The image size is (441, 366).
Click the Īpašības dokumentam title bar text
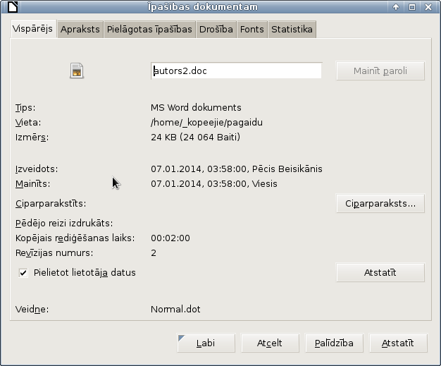pos(203,7)
